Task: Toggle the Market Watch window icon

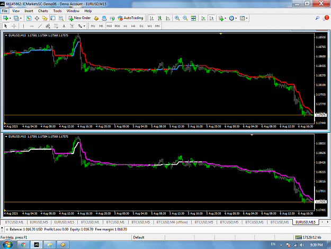Action: 29,18
